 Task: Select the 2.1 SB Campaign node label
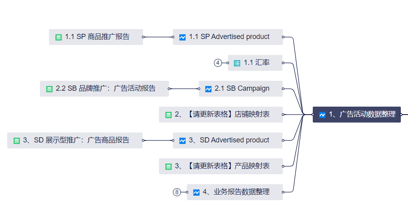pos(242,88)
